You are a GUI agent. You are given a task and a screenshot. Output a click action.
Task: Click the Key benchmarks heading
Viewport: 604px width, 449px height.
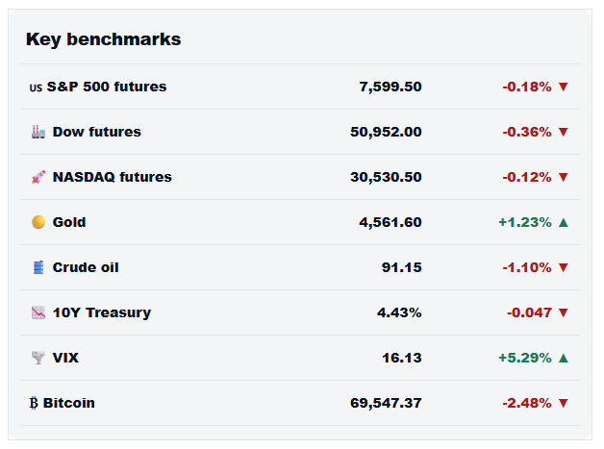point(103,39)
